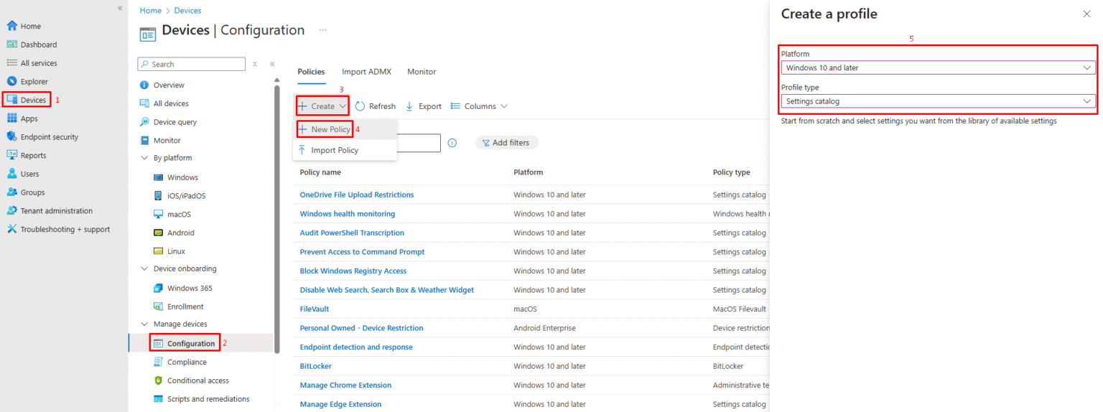Viewport: 1103px width, 412px height.
Task: Open the FileVault policy
Action: (x=314, y=309)
